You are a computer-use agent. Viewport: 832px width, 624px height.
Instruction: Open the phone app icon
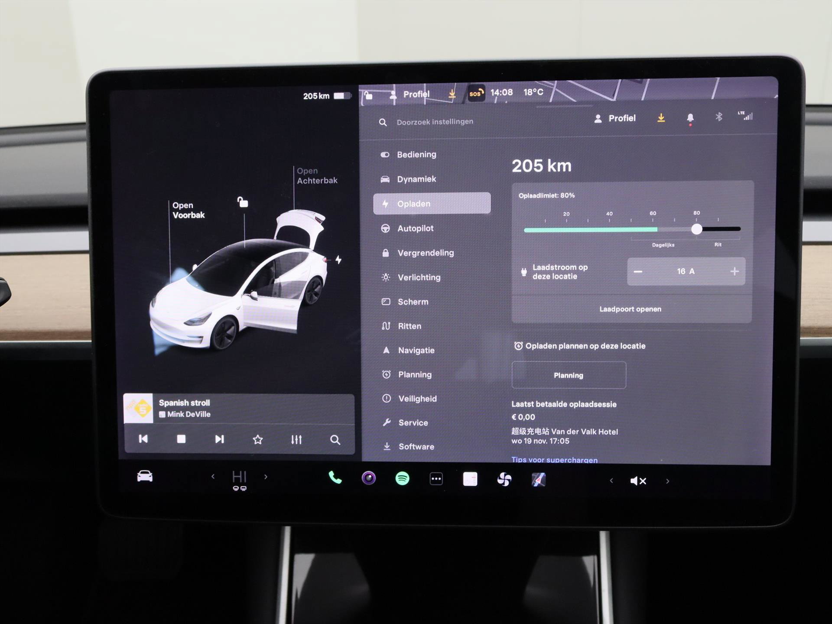tap(335, 478)
